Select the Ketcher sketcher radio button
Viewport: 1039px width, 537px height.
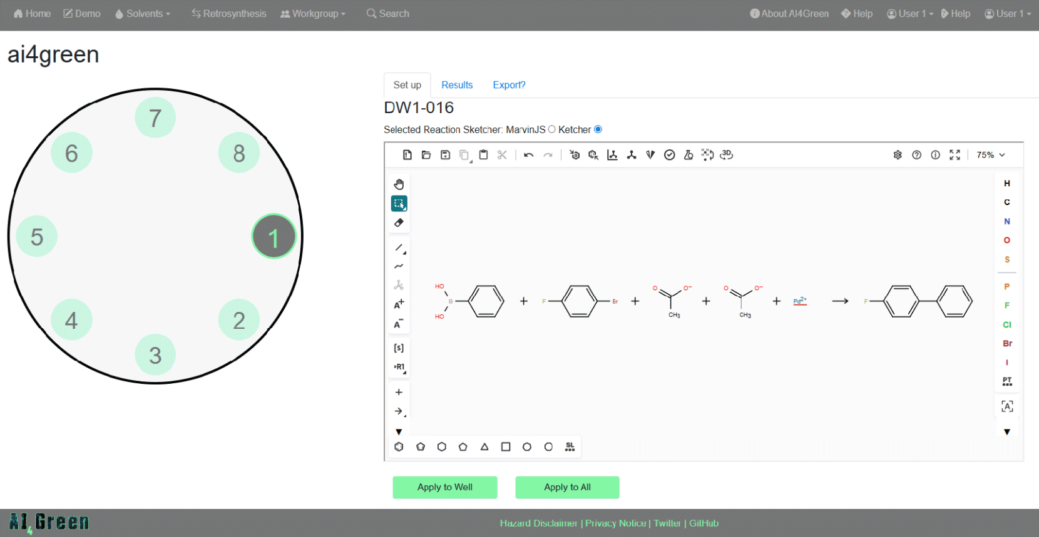[x=598, y=129]
